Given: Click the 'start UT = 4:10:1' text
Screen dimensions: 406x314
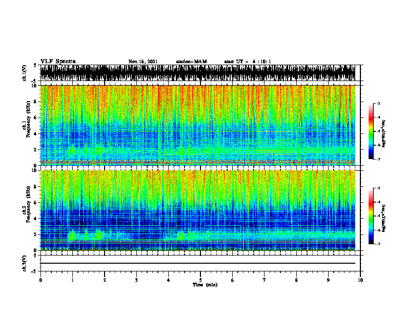Looking at the screenshot, I should click(x=248, y=62).
